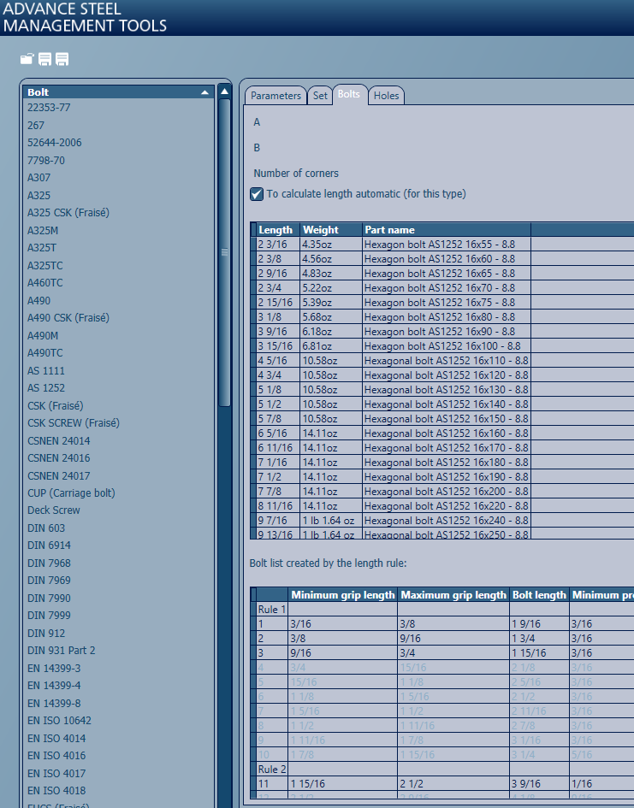Select Deck Screw in bolt list
This screenshot has width=634, height=808.
tap(54, 510)
